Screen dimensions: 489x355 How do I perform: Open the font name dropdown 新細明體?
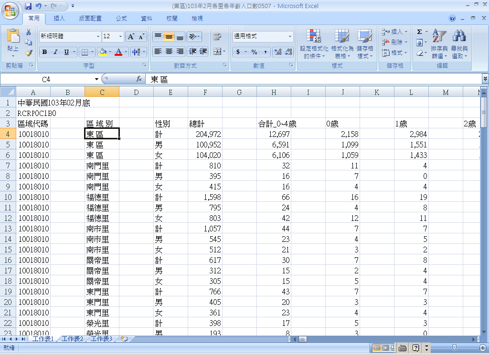98,36
